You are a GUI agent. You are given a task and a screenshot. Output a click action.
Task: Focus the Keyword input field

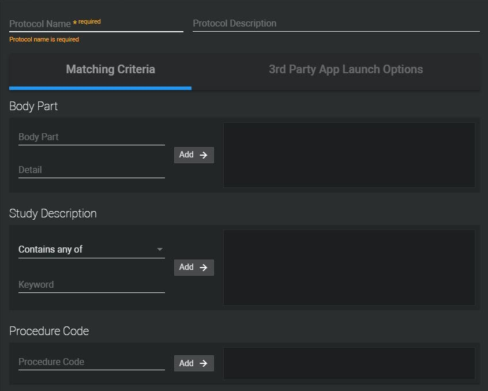pos(91,285)
